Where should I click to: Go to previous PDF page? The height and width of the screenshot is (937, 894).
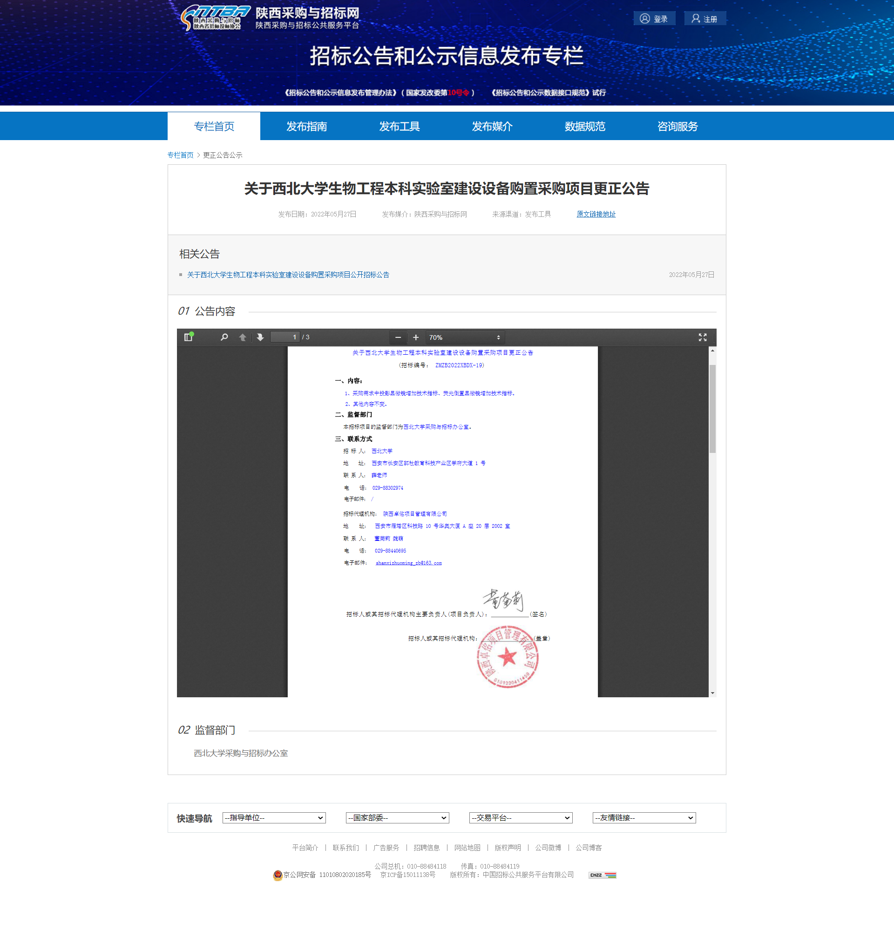click(242, 337)
